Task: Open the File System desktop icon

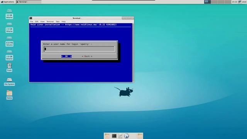Action: pyautogui.click(x=9, y=81)
